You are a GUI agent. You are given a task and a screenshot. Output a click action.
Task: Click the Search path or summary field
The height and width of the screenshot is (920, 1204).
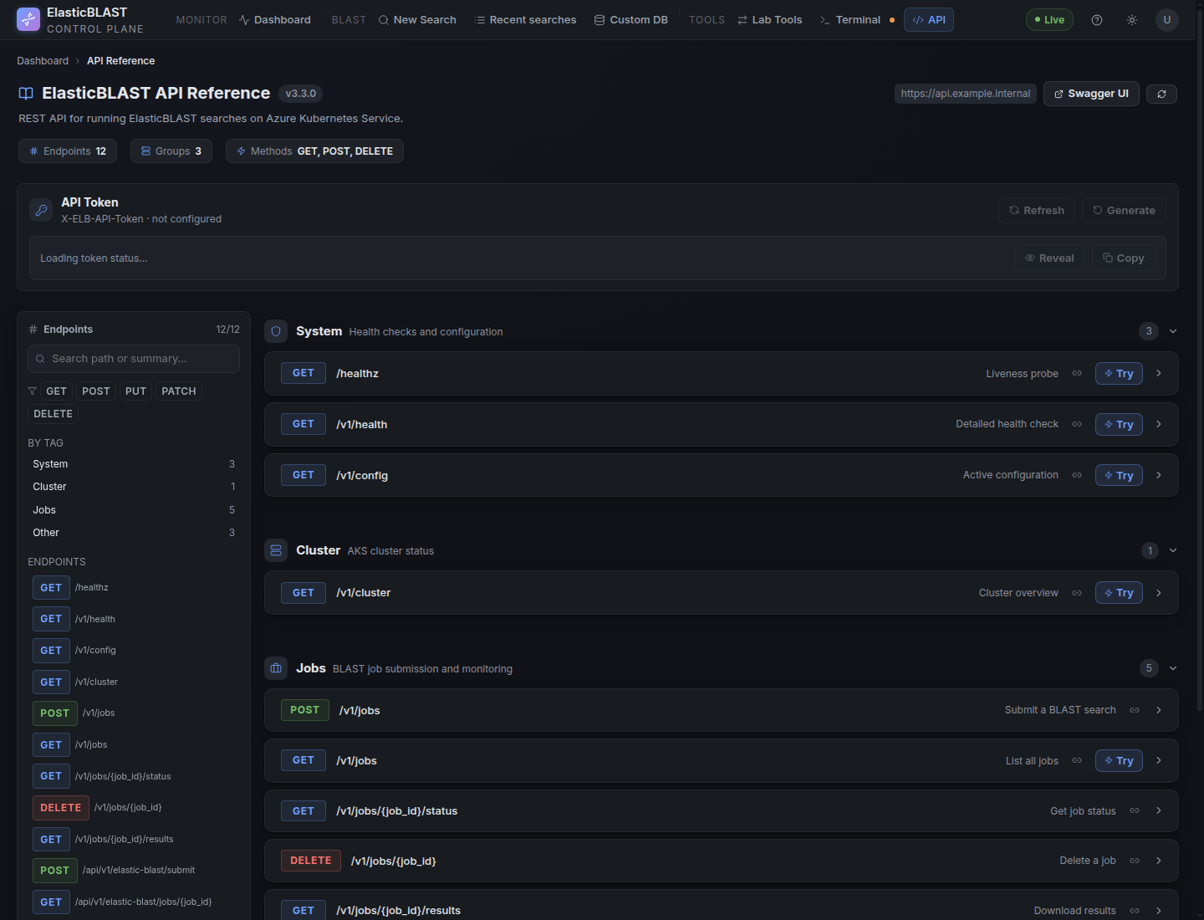tap(134, 359)
